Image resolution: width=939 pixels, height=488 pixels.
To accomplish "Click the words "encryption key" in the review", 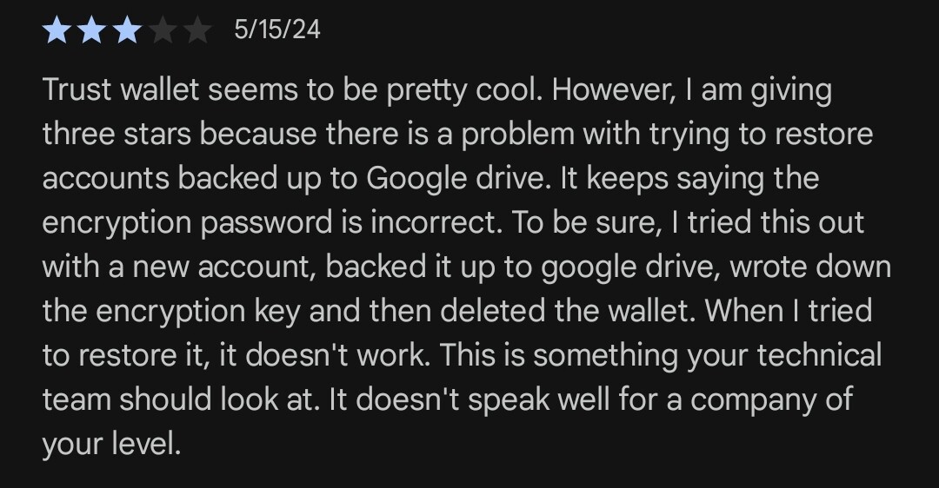I will (x=197, y=311).
